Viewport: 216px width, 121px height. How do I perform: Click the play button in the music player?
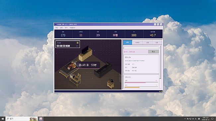[61, 46]
